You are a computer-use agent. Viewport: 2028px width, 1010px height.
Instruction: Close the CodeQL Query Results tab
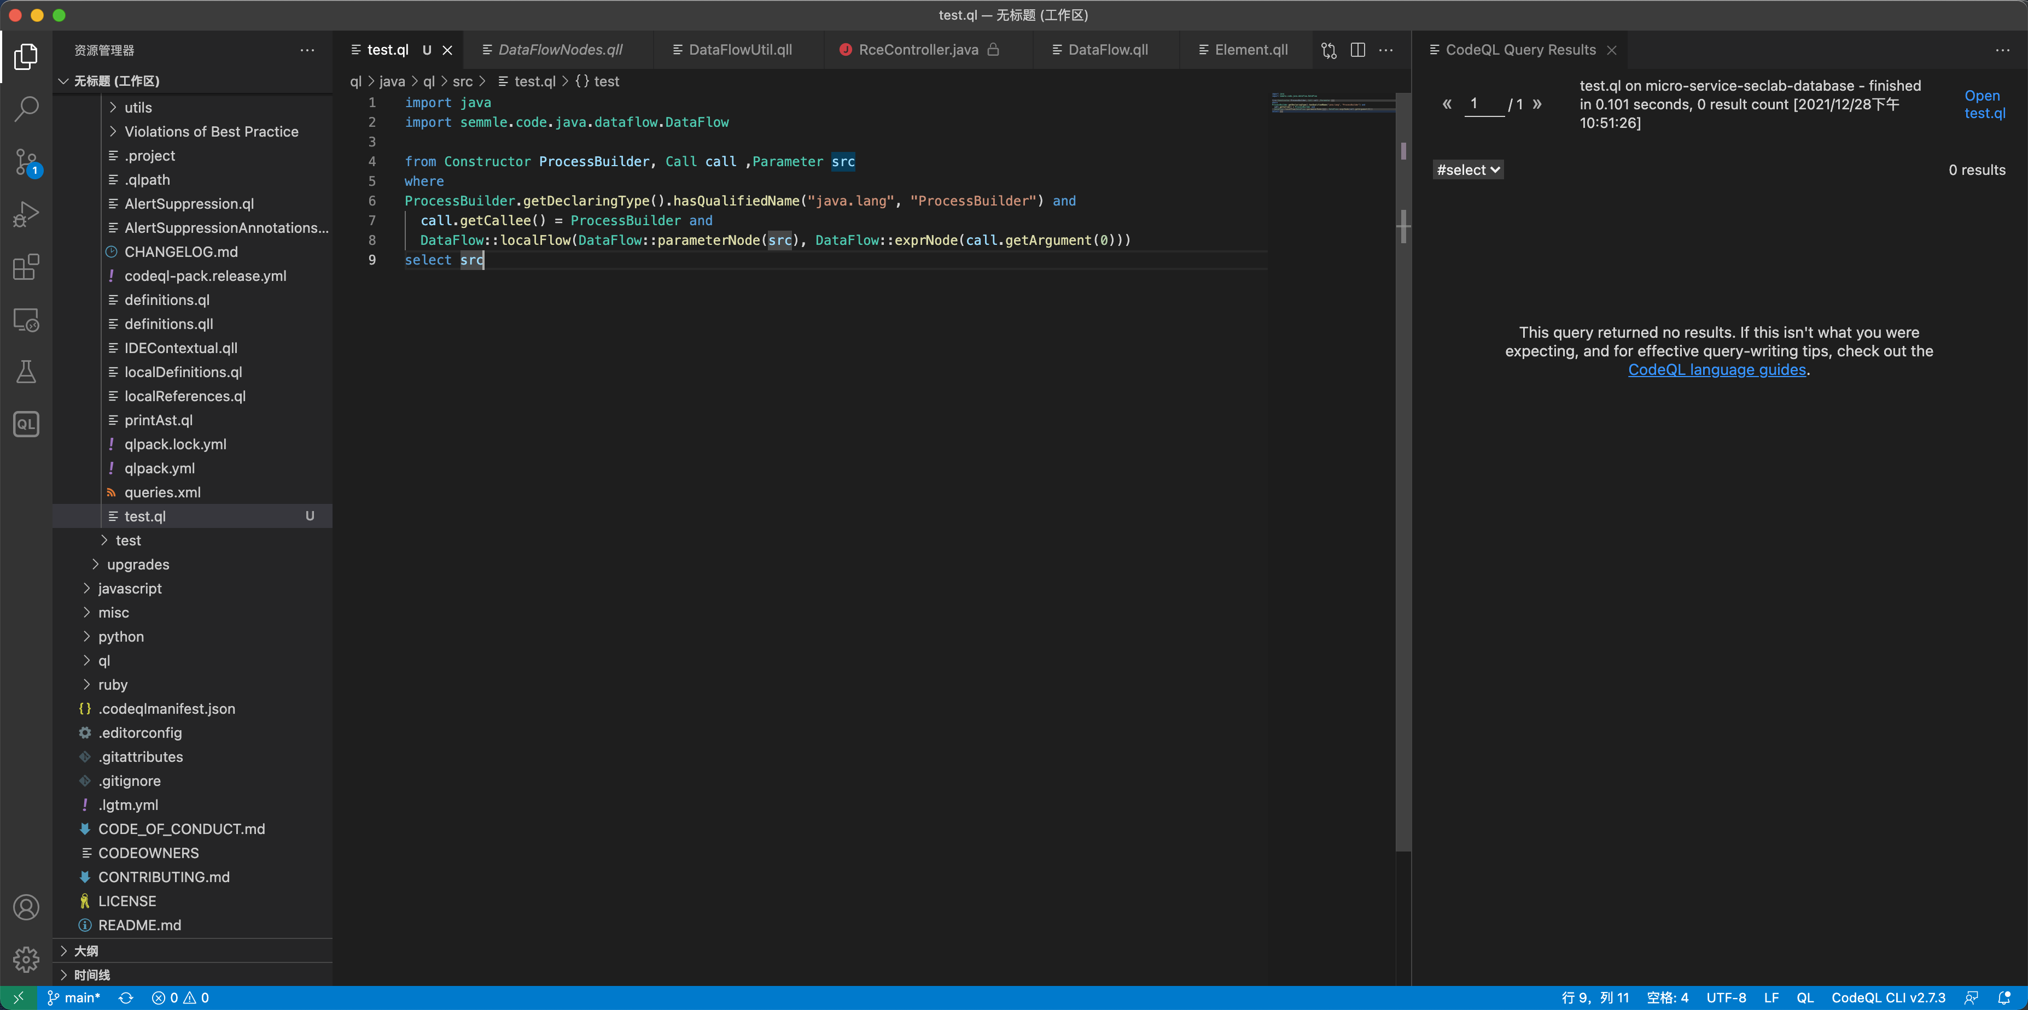(1612, 50)
